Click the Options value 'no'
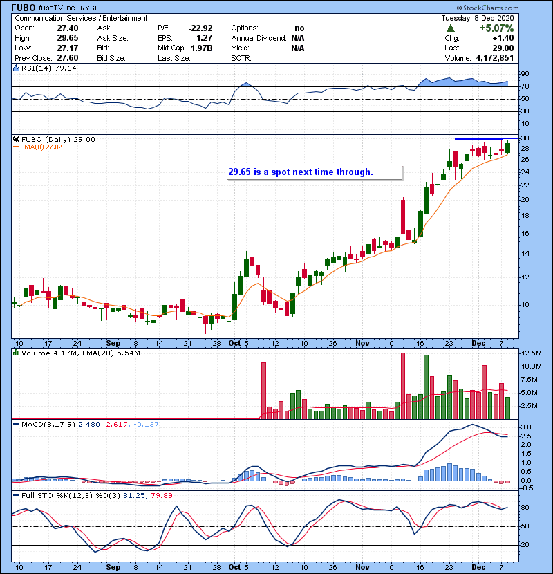The height and width of the screenshot is (574, 553). 299,28
